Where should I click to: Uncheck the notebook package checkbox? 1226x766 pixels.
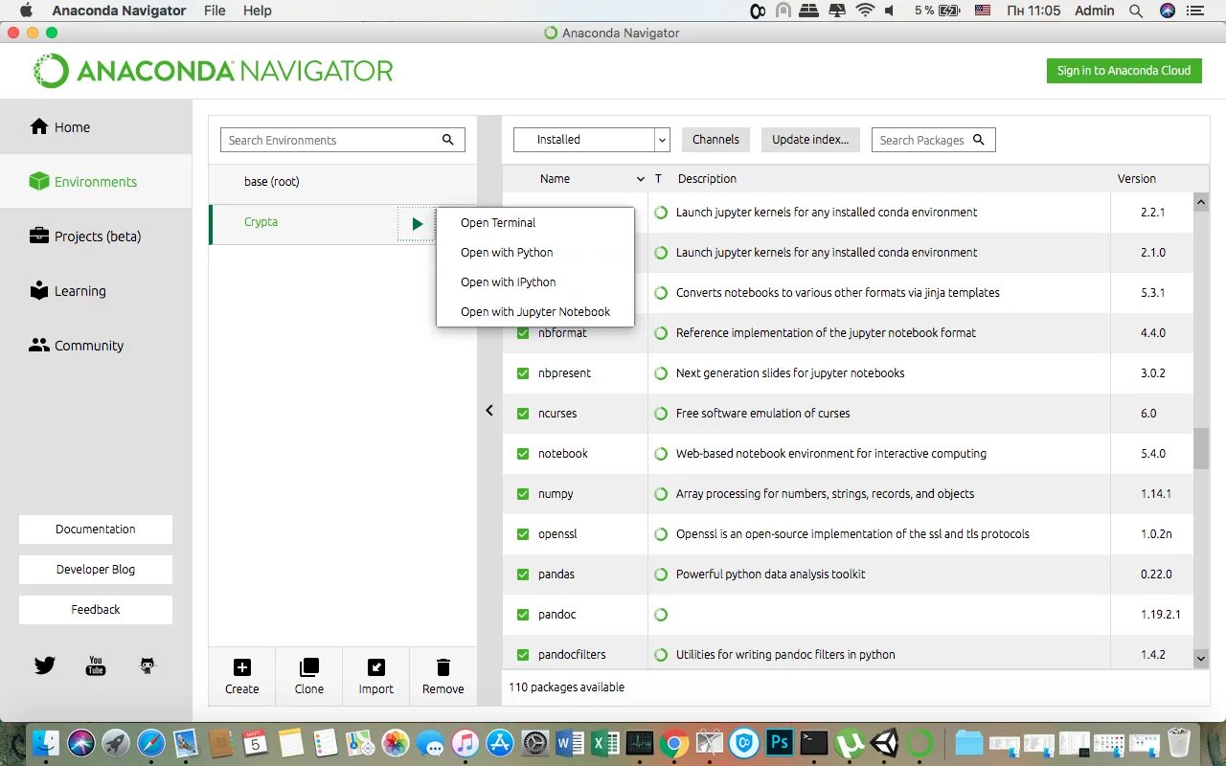(x=523, y=454)
